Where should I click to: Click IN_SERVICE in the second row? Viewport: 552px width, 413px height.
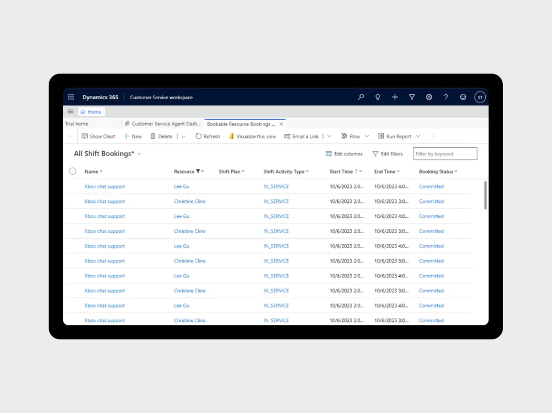tap(276, 201)
